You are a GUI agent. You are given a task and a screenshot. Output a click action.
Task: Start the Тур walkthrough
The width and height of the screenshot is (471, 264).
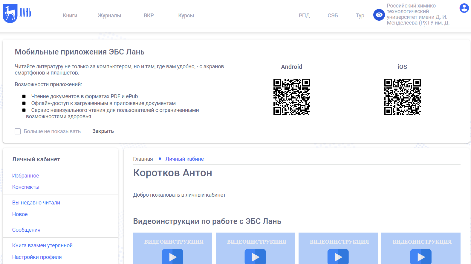pyautogui.click(x=360, y=16)
